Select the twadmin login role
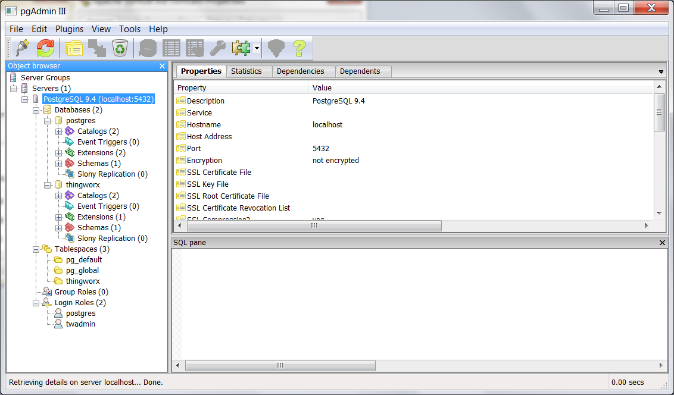 coord(80,324)
